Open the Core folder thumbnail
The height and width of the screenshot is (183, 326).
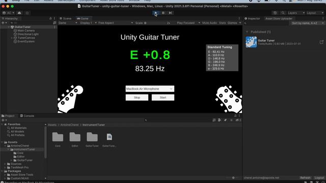coord(58,137)
